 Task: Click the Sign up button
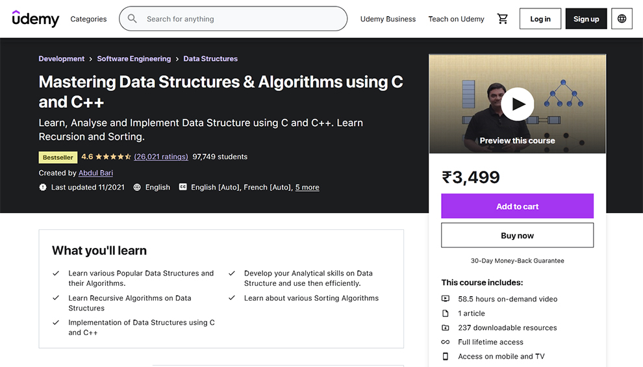click(586, 19)
